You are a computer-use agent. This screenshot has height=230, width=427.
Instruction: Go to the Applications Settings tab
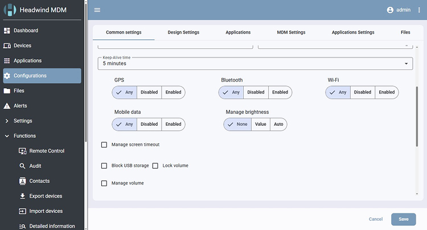(x=353, y=32)
